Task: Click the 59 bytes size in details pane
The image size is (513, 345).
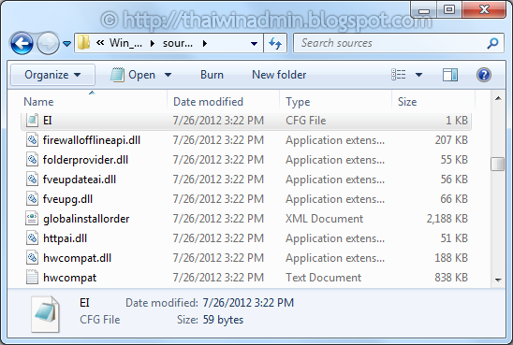Action: point(223,320)
